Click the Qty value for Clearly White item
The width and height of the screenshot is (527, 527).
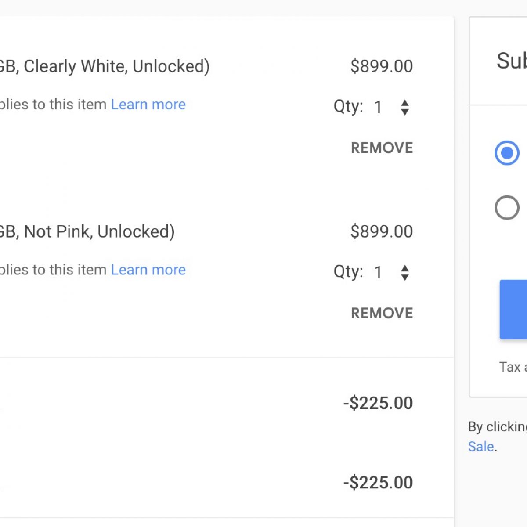pyautogui.click(x=378, y=107)
